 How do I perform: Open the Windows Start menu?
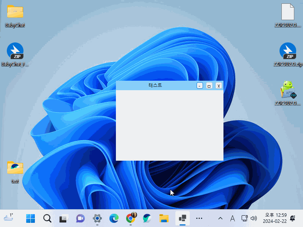click(x=30, y=218)
